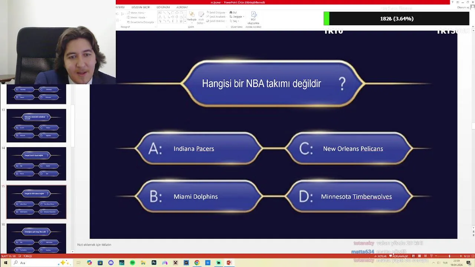475x267 pixels.
Task: Click the PowerPoint taskbar icon
Action: (229, 263)
